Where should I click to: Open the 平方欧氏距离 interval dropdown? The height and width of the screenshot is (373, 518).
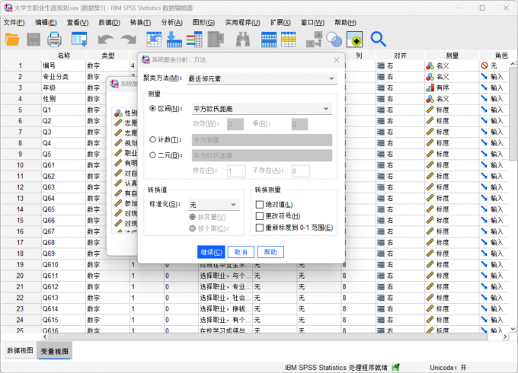(x=262, y=109)
